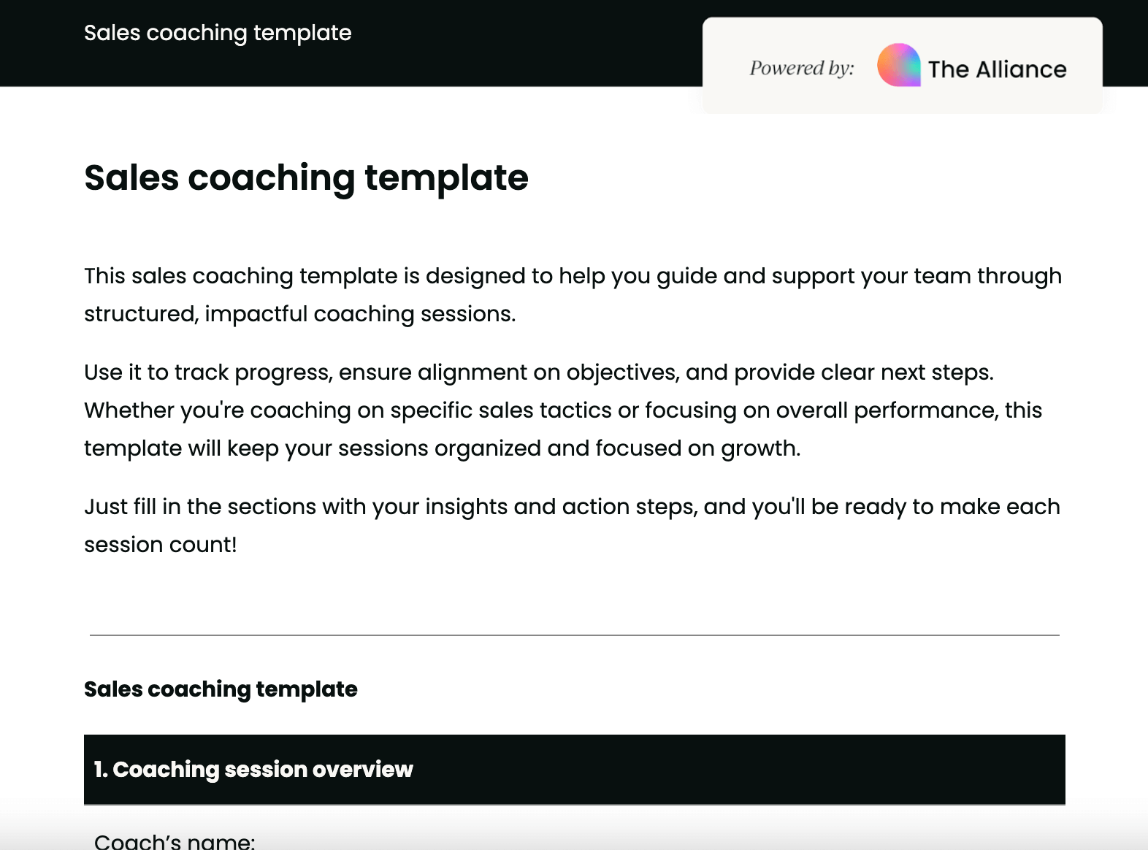Click the large bold "Sales coaching template" heading
Screen dimensions: 1148x850
(306, 177)
